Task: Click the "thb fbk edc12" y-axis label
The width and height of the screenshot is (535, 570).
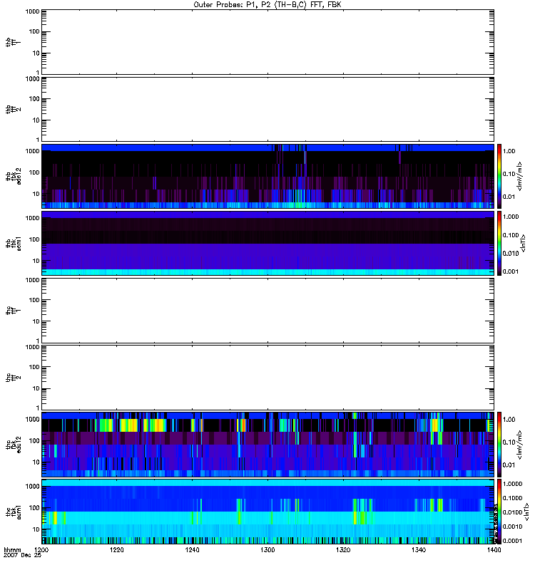Action: [x=13, y=176]
